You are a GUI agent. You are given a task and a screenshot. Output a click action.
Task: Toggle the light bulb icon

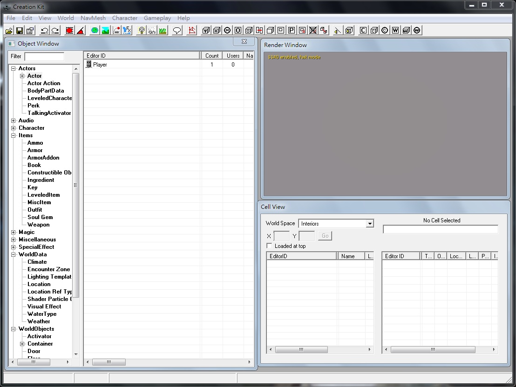(x=142, y=31)
